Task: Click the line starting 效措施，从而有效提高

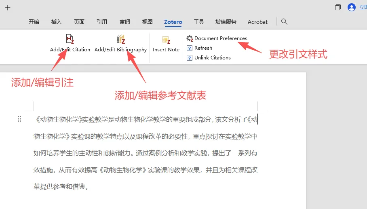Action: [146, 170]
